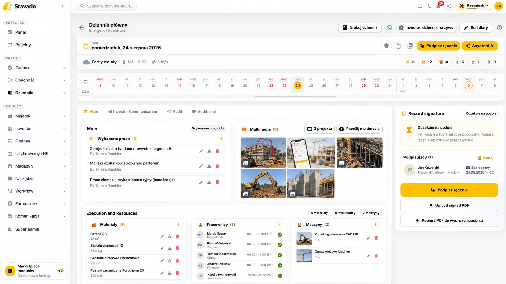Click the shield icon next to the date
Viewport: 506px width, 284px height.
(x=386, y=46)
